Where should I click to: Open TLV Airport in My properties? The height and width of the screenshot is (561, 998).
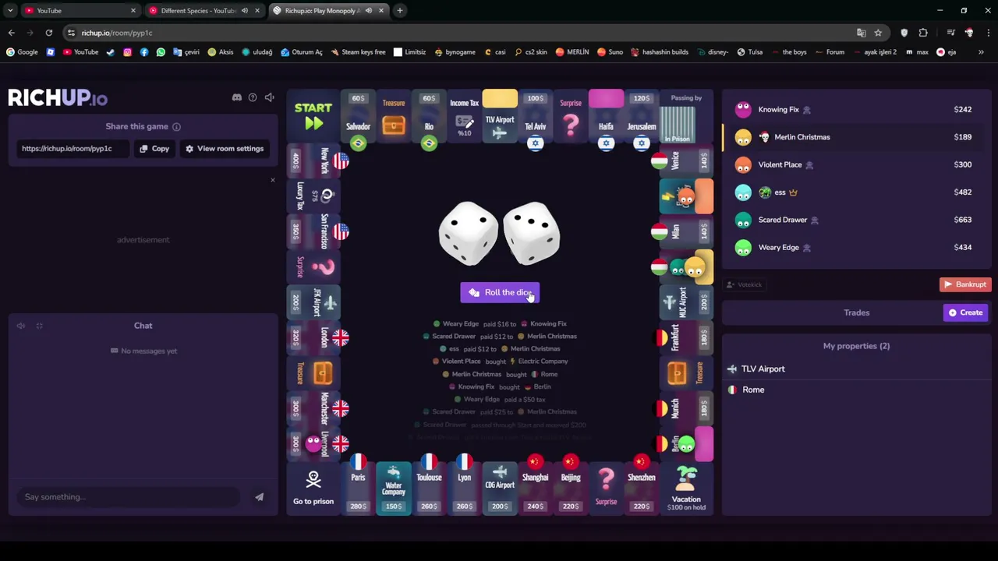(x=856, y=369)
